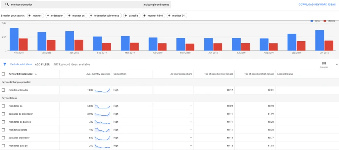Sort by relevance arrow in Keyword header
Image resolution: width=339 pixels, height=150 pixels.
point(36,74)
